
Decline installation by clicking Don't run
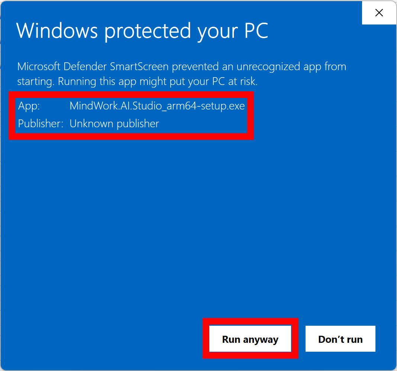[x=340, y=339]
